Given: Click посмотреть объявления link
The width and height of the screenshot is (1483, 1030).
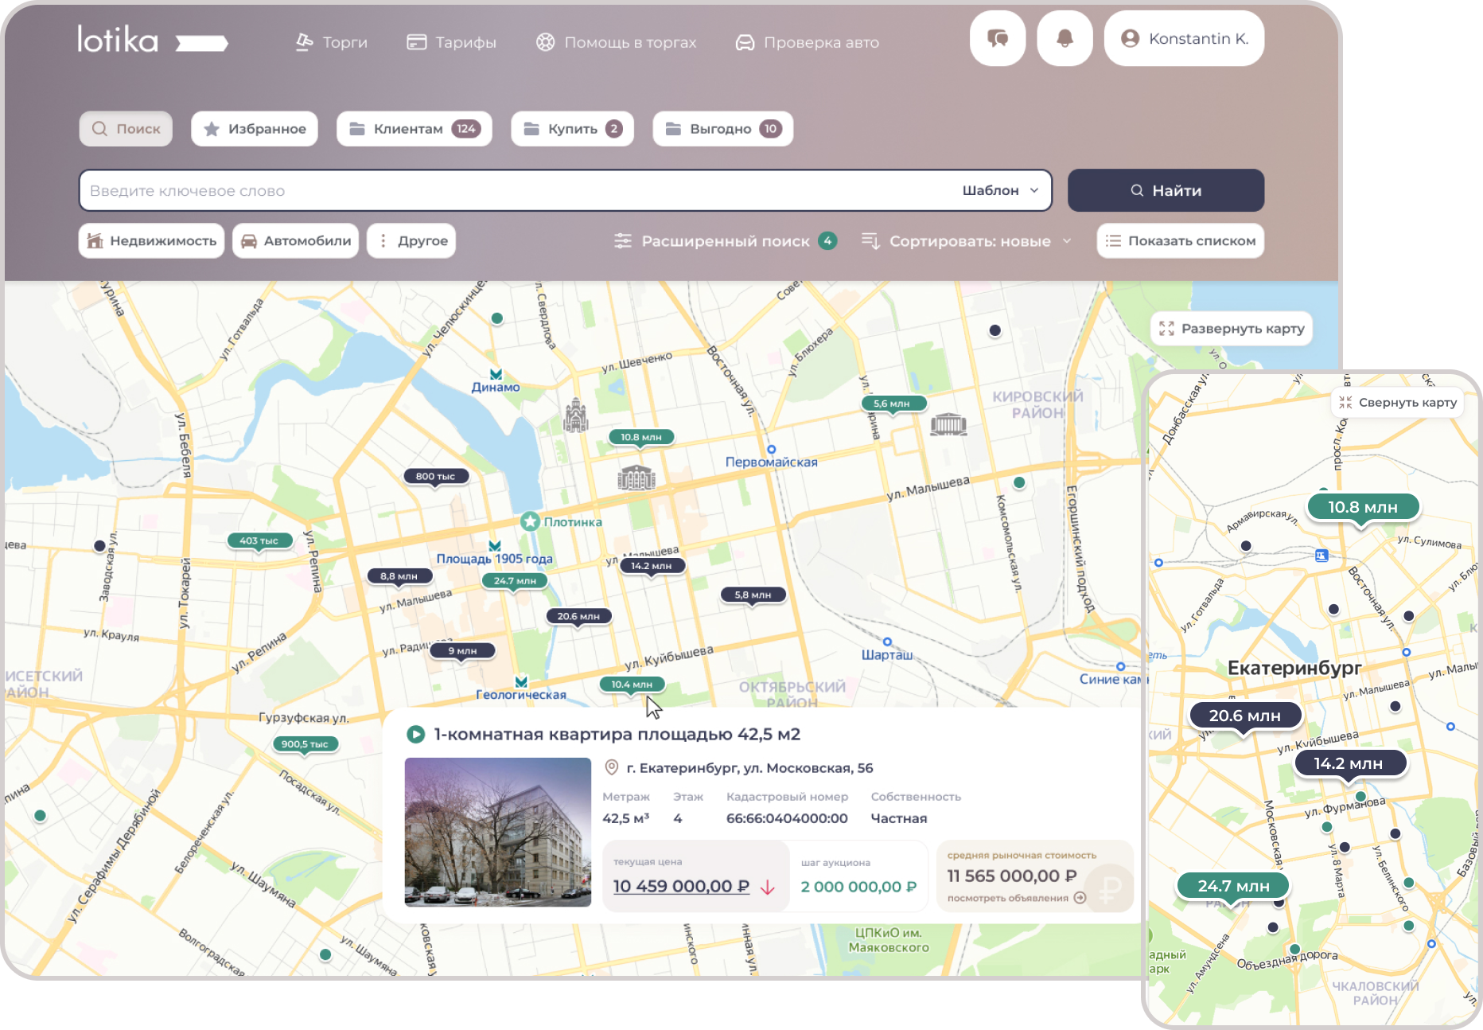Looking at the screenshot, I should [1017, 898].
